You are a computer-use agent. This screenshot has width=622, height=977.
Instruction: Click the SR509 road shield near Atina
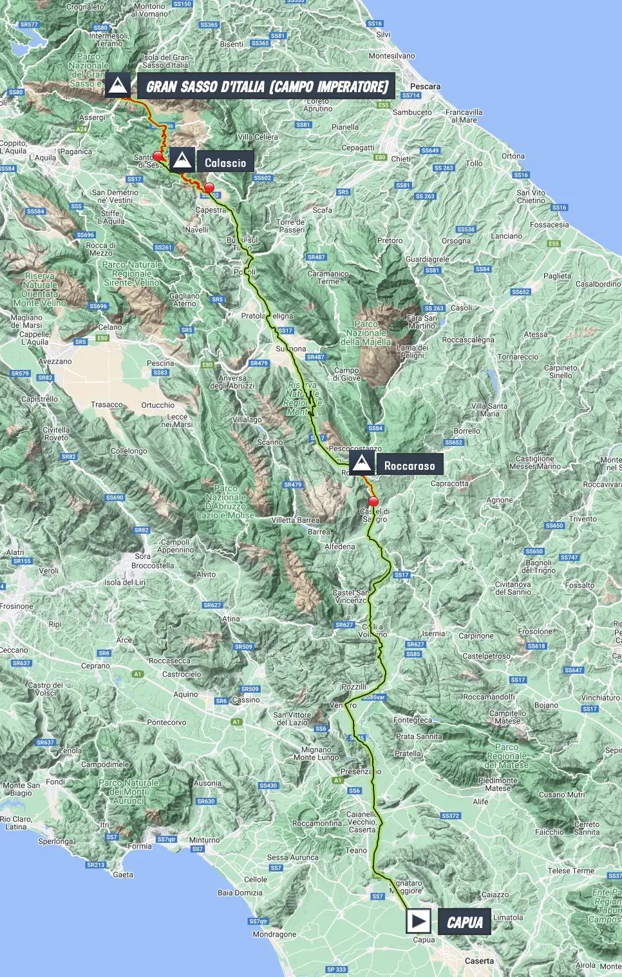click(x=243, y=646)
